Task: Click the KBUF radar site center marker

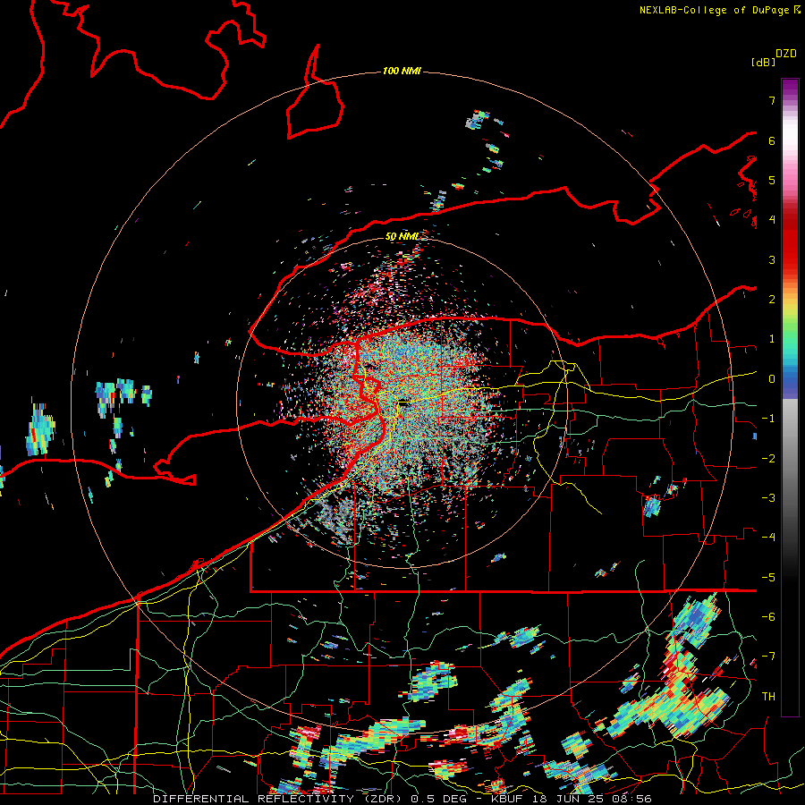Action: (404, 403)
